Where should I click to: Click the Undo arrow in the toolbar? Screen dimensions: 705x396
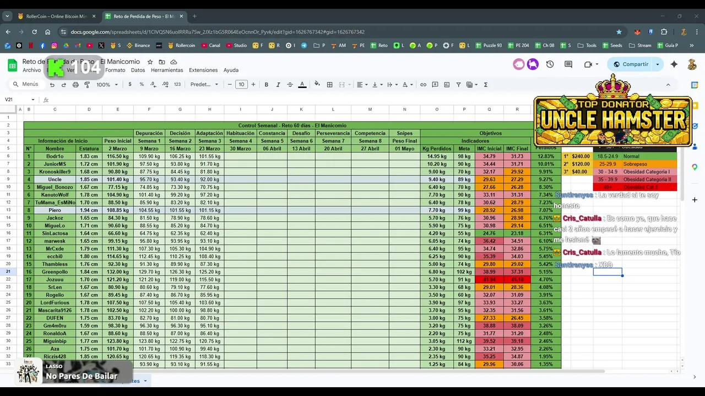coord(52,85)
